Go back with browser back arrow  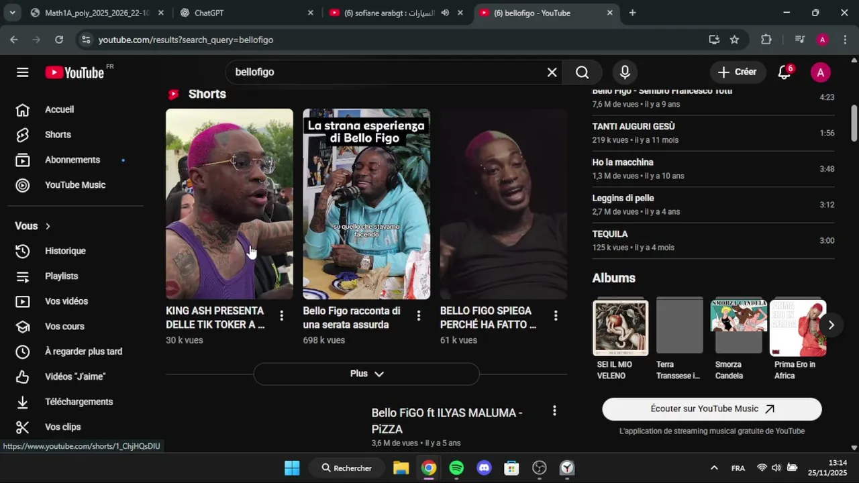[x=14, y=40]
